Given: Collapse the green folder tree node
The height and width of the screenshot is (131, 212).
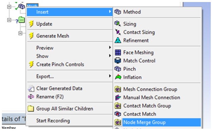Looking at the screenshot, I should [9, 20].
